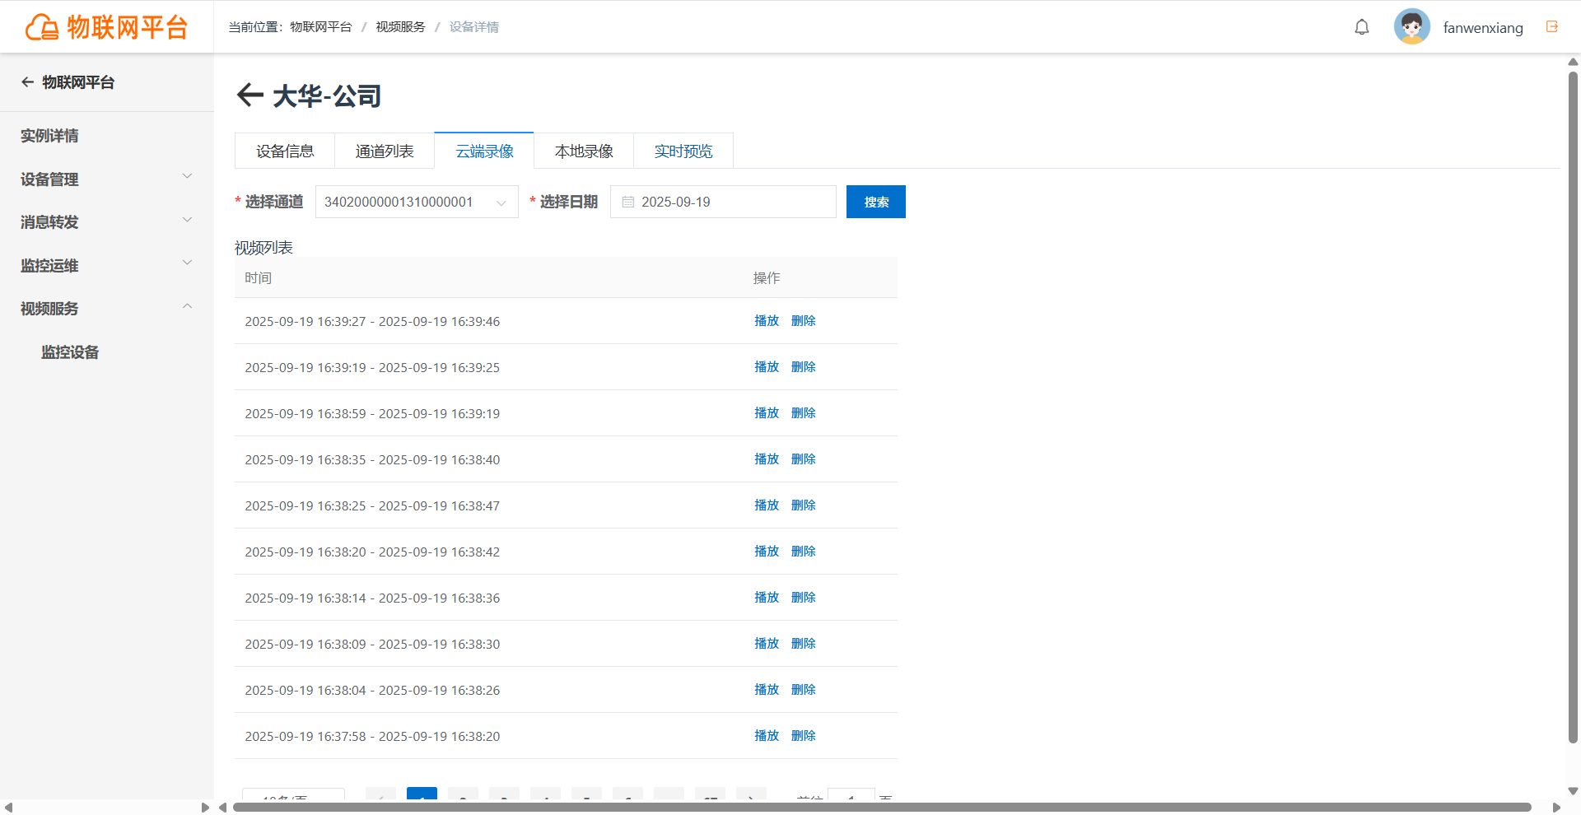Collapse the 视频服务 sidebar menu
This screenshot has height=815, width=1581.
[106, 308]
